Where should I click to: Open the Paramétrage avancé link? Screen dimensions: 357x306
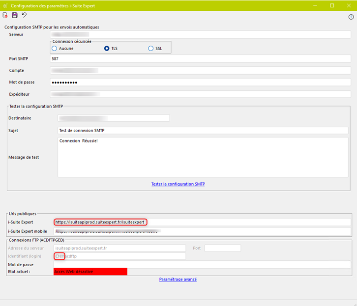click(178, 279)
